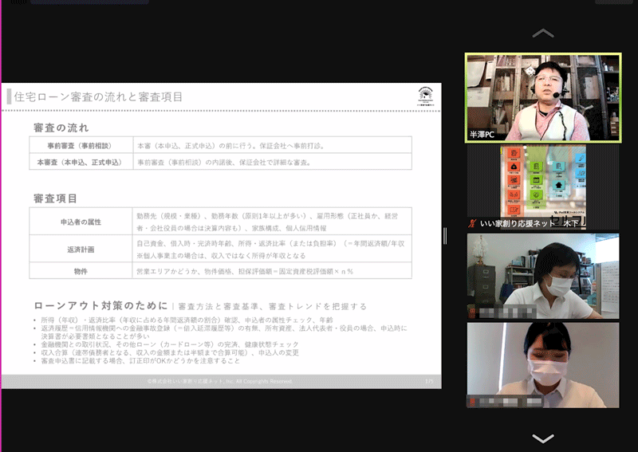The width and height of the screenshot is (638, 452).
Task: Click the 返済計画 row header
Action: point(79,250)
